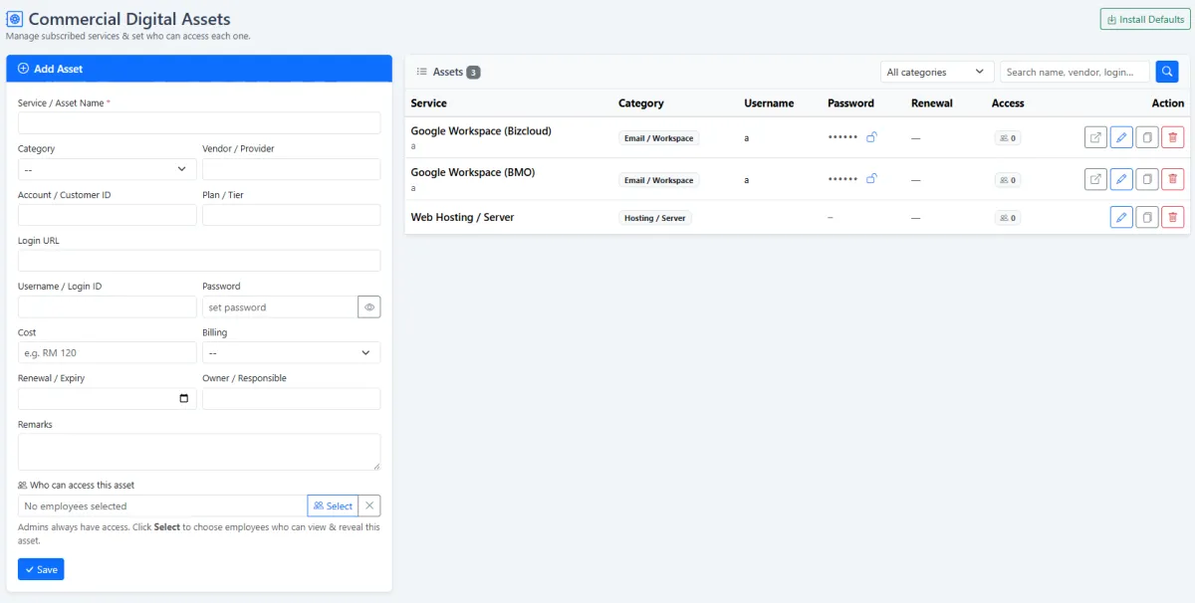
Task: Focus the Login URL field
Action: pyautogui.click(x=199, y=261)
